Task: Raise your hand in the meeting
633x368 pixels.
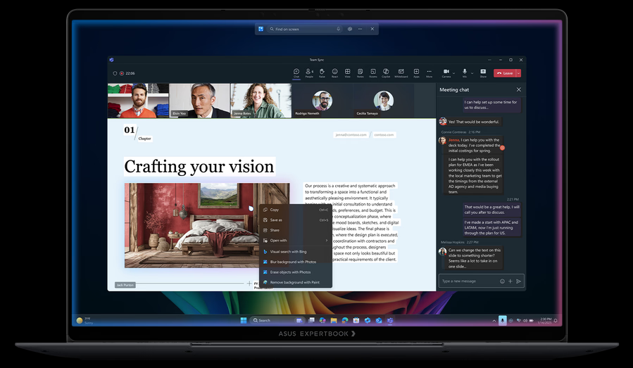Action: point(322,72)
